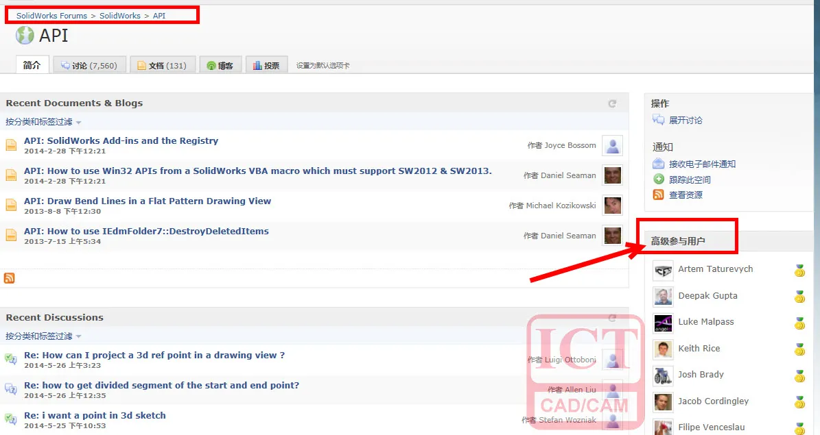Click 接收电子邮件通知 link
820x435 pixels.
pyautogui.click(x=702, y=164)
